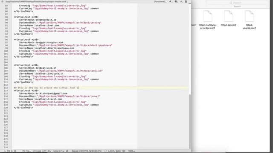Click the magnifier icon in Finder search

(231, 3)
